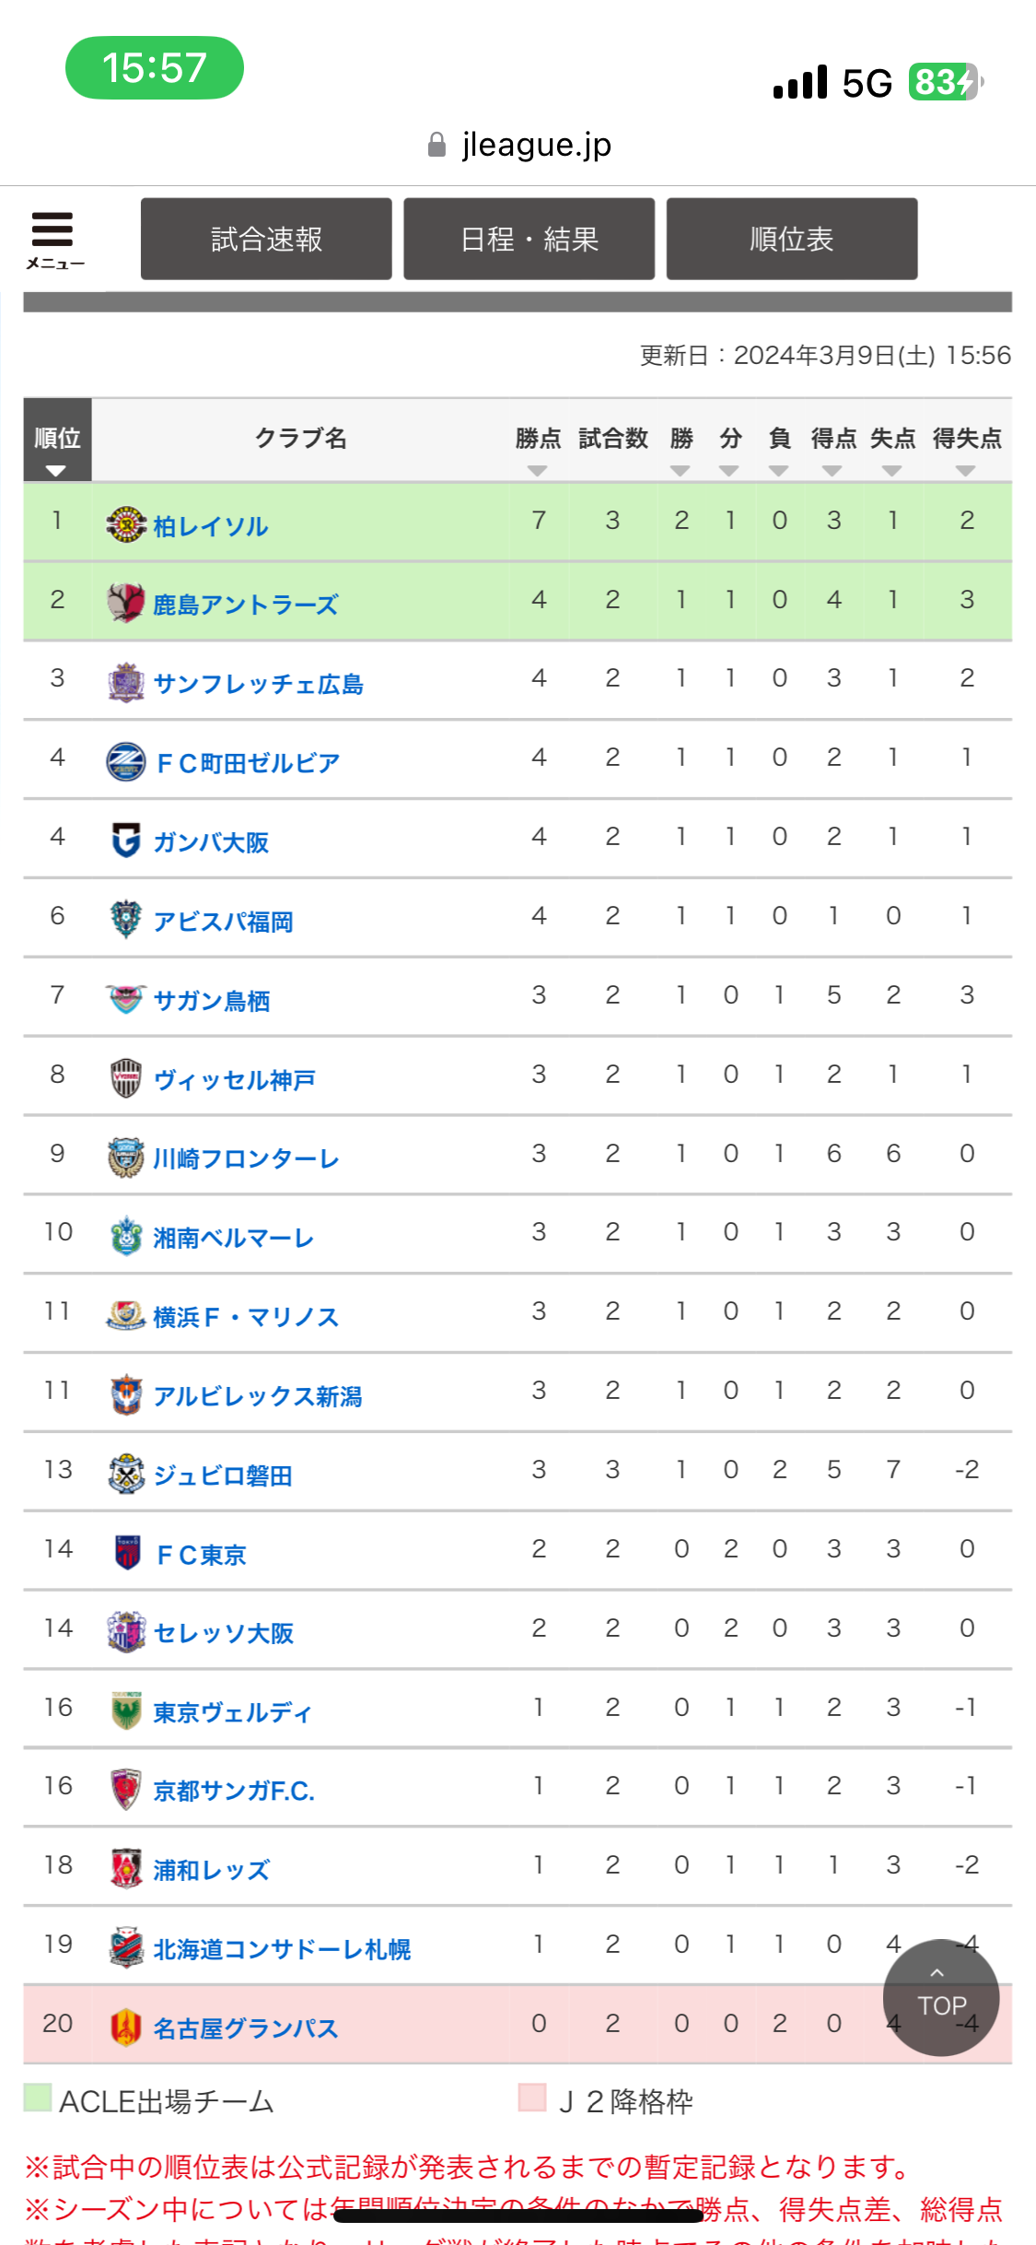
Task: Tap the round TOP scroll button
Action: click(941, 1998)
